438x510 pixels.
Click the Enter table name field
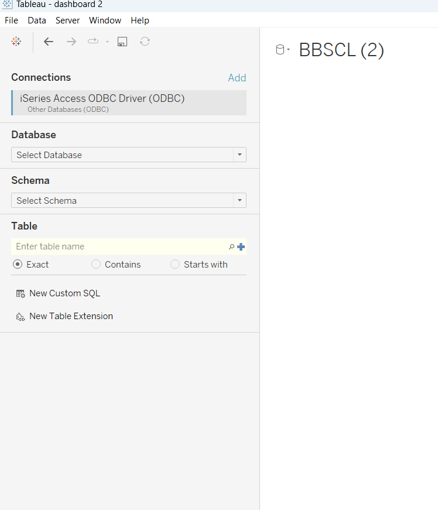click(x=117, y=247)
